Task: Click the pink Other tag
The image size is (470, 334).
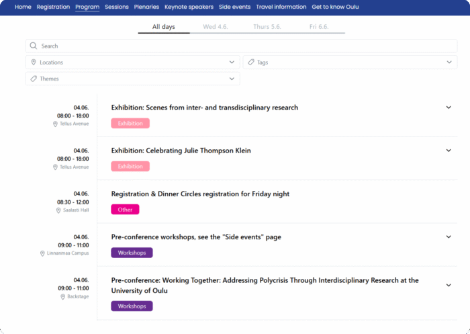Action: pyautogui.click(x=125, y=210)
